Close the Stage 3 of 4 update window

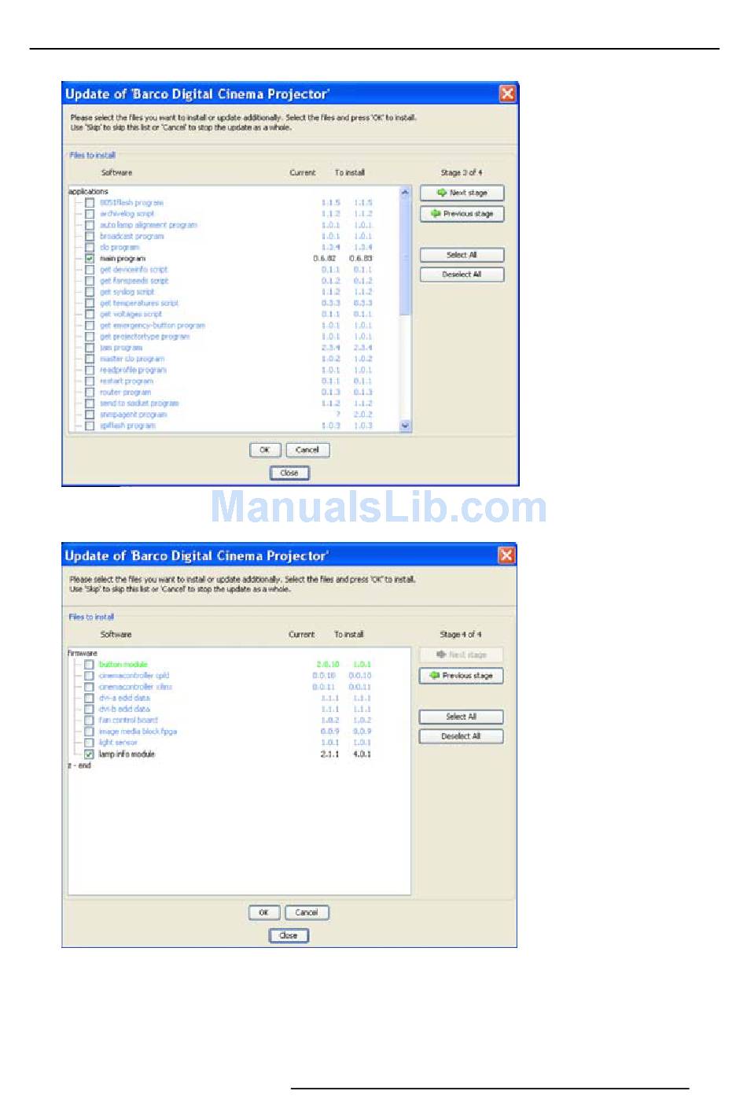click(507, 94)
